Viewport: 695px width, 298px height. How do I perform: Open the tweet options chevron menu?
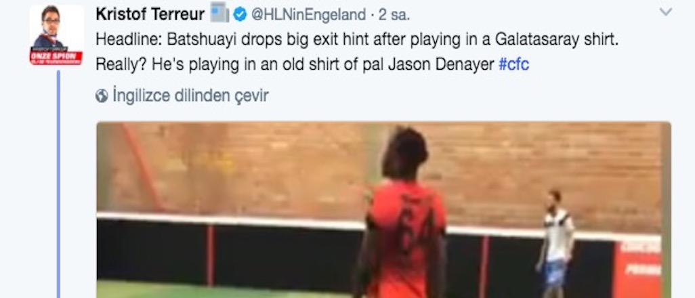pyautogui.click(x=666, y=12)
